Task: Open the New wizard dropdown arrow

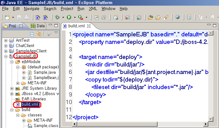Action: tap(13, 18)
